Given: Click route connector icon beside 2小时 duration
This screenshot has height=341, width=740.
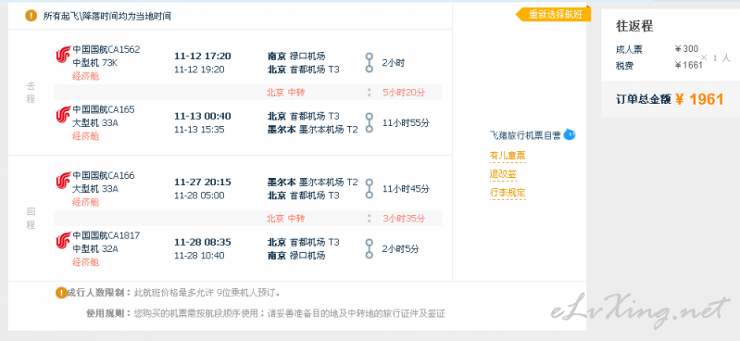Looking at the screenshot, I should 370,63.
